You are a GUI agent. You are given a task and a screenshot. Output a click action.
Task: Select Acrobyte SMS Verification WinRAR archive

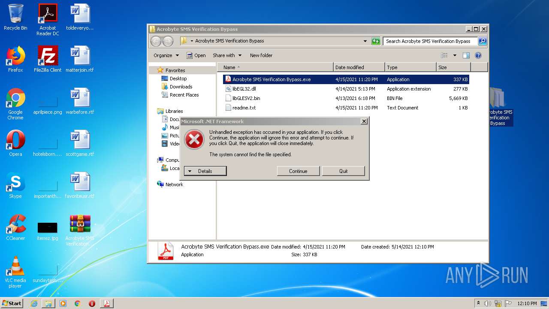[80, 230]
